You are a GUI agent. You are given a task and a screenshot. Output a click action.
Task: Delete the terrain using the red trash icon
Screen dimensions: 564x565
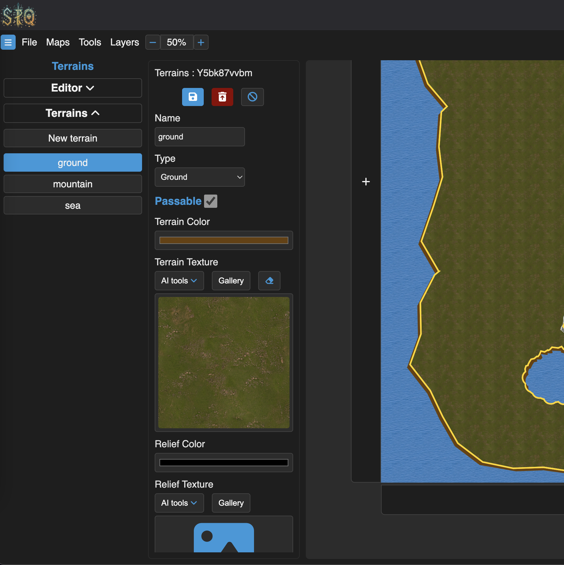(x=222, y=97)
